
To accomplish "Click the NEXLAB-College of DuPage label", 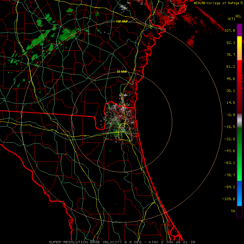I will [x=217, y=3].
